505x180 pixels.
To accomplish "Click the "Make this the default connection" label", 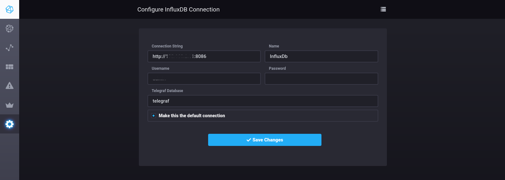I will pyautogui.click(x=192, y=116).
